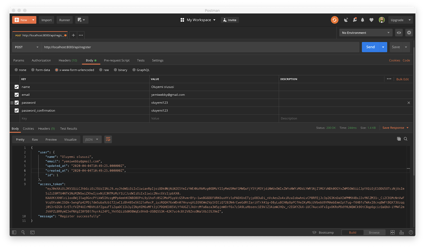The width and height of the screenshot is (425, 248).
Task: Open the wrench settings icon
Action: (x=355, y=20)
